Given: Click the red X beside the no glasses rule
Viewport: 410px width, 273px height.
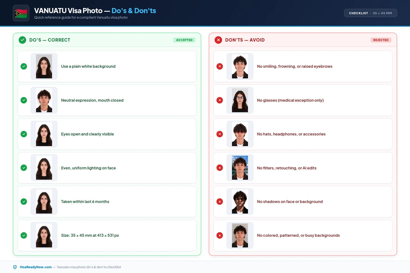Looking at the screenshot, I should [x=220, y=100].
